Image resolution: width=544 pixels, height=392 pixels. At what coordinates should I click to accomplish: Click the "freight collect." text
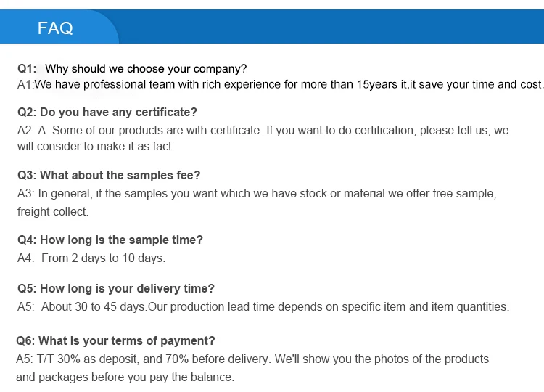pyautogui.click(x=53, y=211)
